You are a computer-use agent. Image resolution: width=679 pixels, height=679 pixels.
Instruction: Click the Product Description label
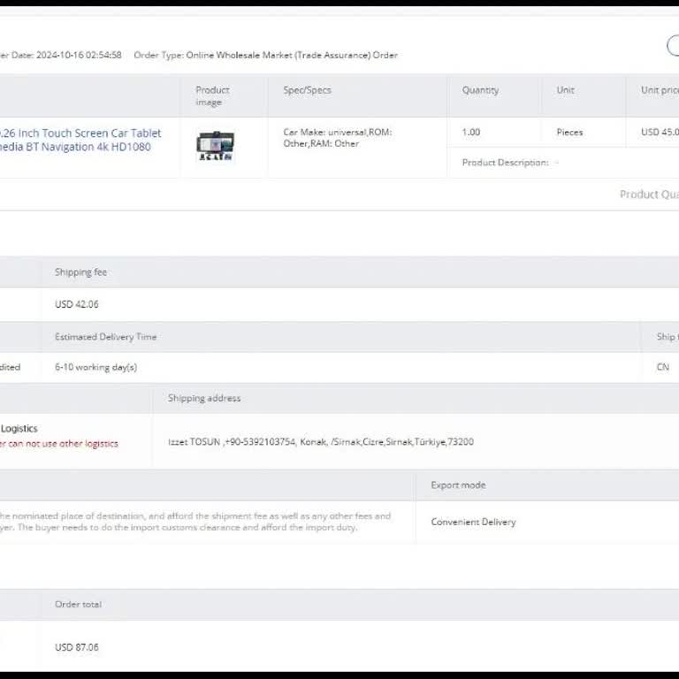click(x=505, y=163)
